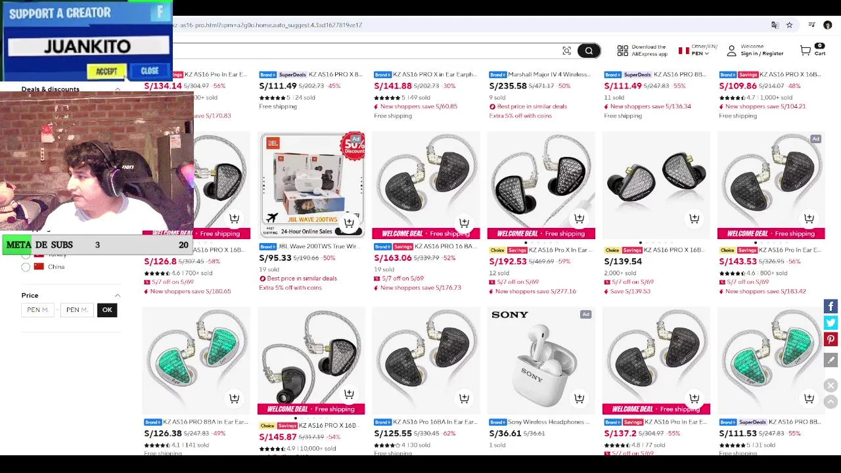Select the China ship-from radio option

[x=26, y=267]
